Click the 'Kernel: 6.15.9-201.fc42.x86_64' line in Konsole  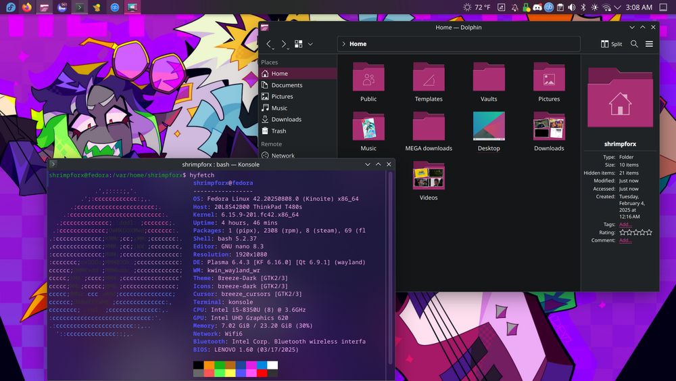point(246,215)
